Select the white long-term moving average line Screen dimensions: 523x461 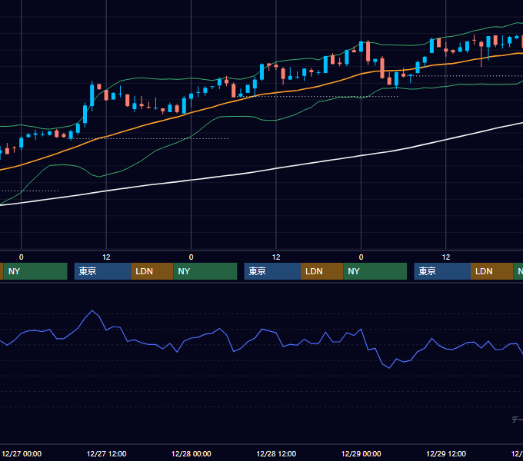[x=276, y=169]
